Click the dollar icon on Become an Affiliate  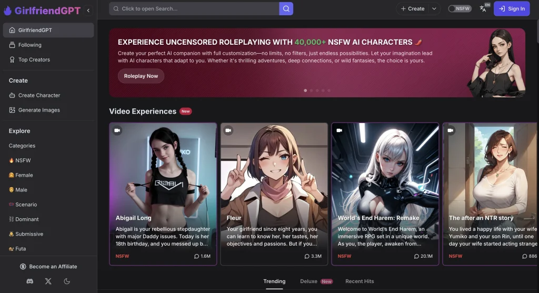coord(23,267)
